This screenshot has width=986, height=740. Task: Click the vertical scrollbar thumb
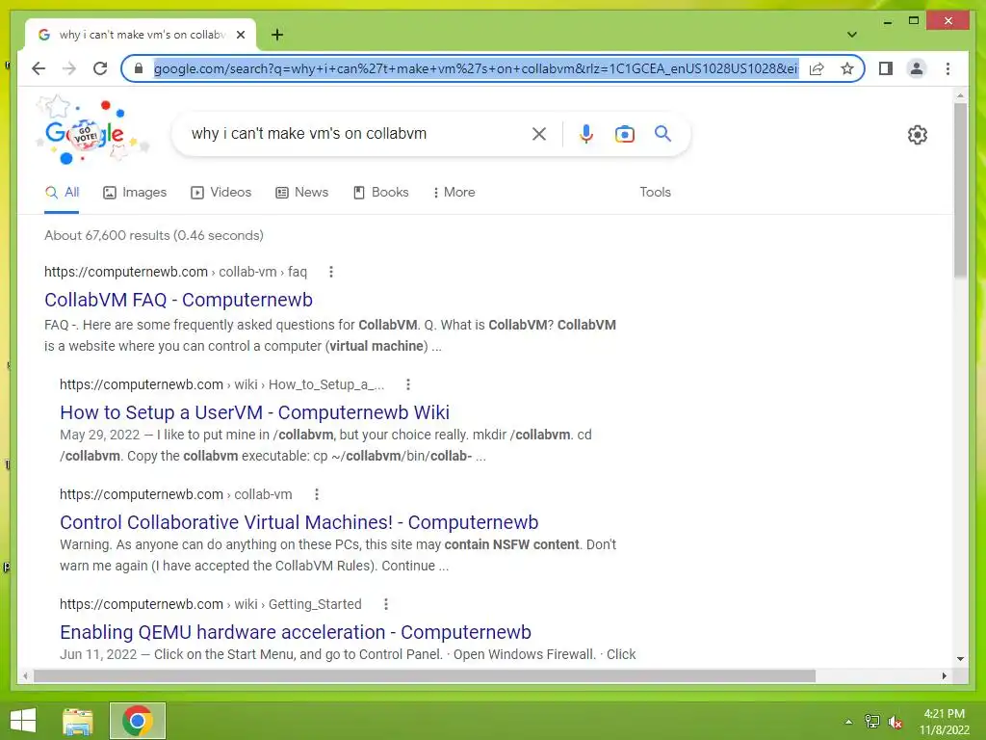(x=960, y=190)
